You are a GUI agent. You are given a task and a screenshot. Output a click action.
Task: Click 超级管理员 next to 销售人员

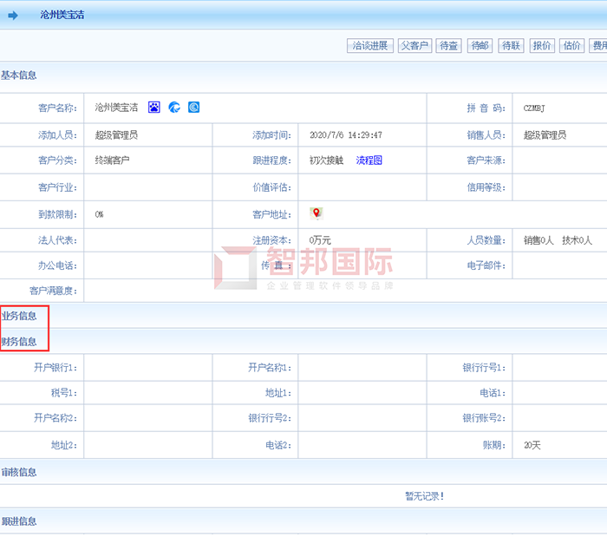tap(545, 135)
